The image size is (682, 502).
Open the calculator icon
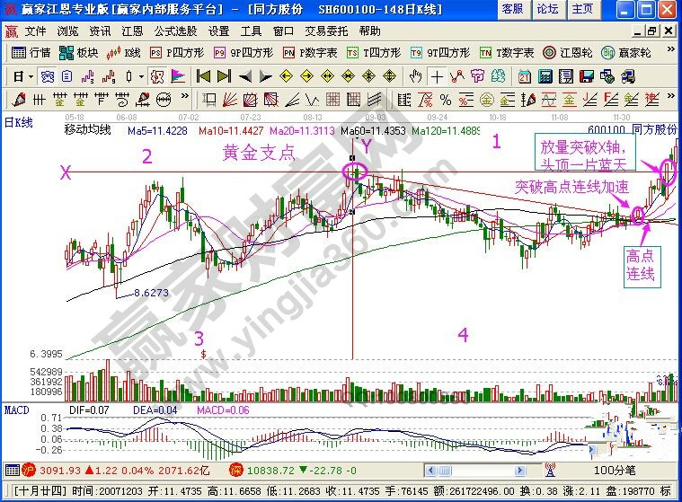coord(545,77)
